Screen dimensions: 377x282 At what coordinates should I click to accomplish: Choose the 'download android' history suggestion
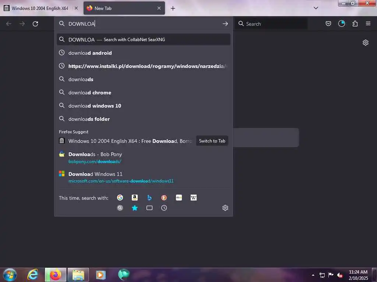[143, 53]
